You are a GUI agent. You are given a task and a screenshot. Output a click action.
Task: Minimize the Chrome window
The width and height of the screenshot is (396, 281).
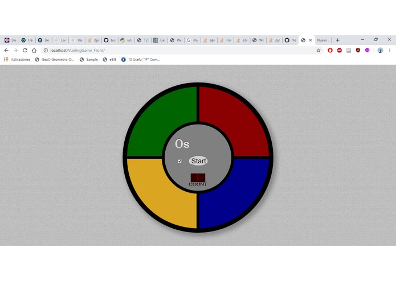[x=362, y=40]
